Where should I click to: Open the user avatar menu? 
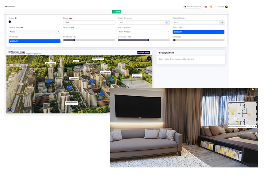click(x=227, y=7)
